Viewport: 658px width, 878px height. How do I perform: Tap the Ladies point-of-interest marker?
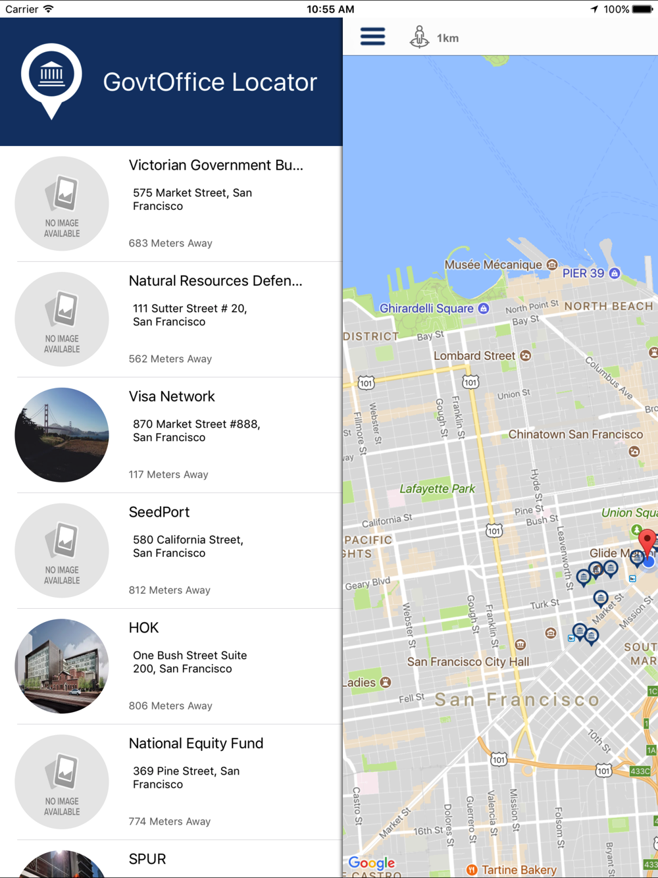386,683
